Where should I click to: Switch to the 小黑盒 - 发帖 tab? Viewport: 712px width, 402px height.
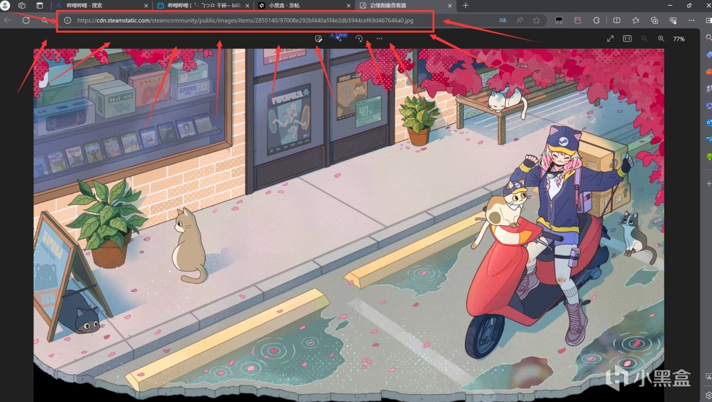(x=304, y=6)
